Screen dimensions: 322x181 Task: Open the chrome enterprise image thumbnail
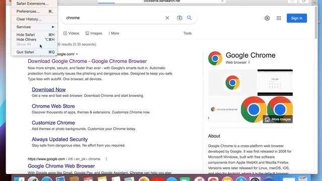224,110
